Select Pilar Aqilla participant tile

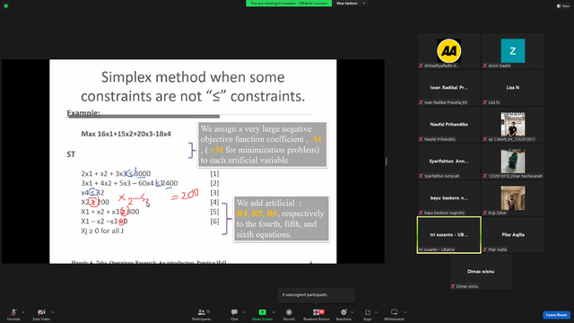513,235
